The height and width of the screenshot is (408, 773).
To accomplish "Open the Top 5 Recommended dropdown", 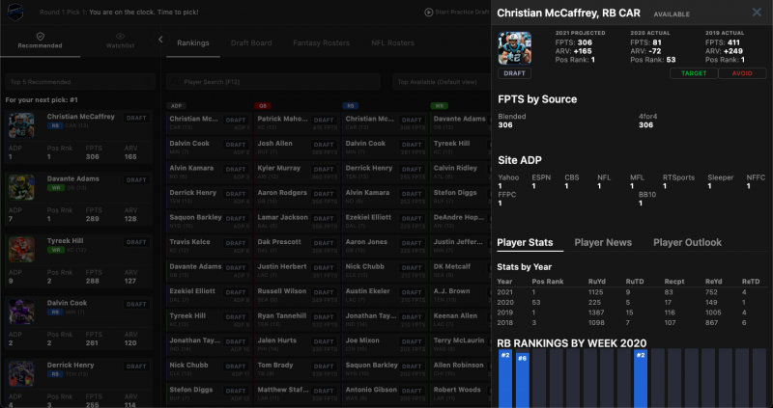I will (x=79, y=83).
